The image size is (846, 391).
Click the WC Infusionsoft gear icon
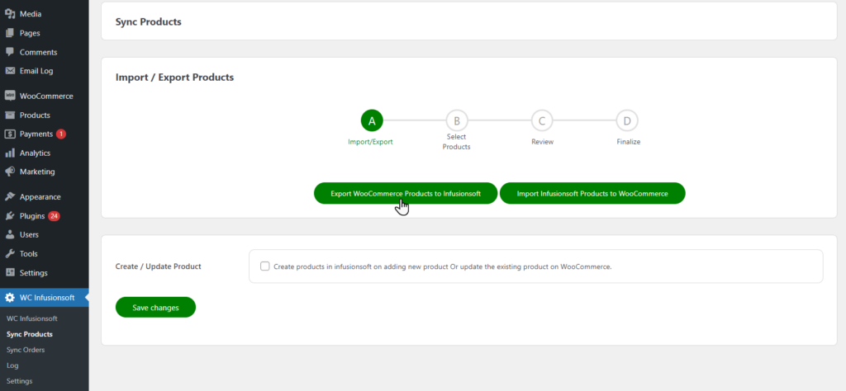click(10, 298)
